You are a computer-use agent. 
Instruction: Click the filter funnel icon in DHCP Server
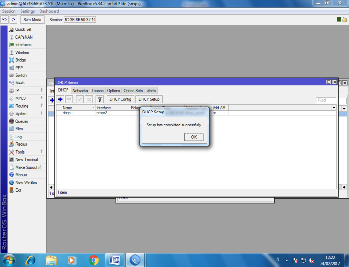point(100,99)
